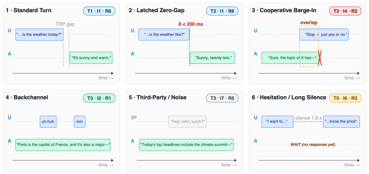Image resolution: width=369 pixels, height=174 pixels.
Task: Select the green T3 · I2 · R1 badge
Action: pos(99,98)
